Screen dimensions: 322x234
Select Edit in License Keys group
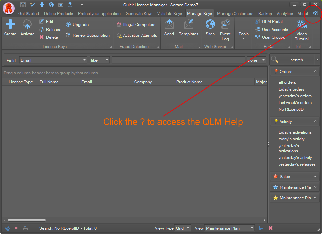(x=46, y=21)
